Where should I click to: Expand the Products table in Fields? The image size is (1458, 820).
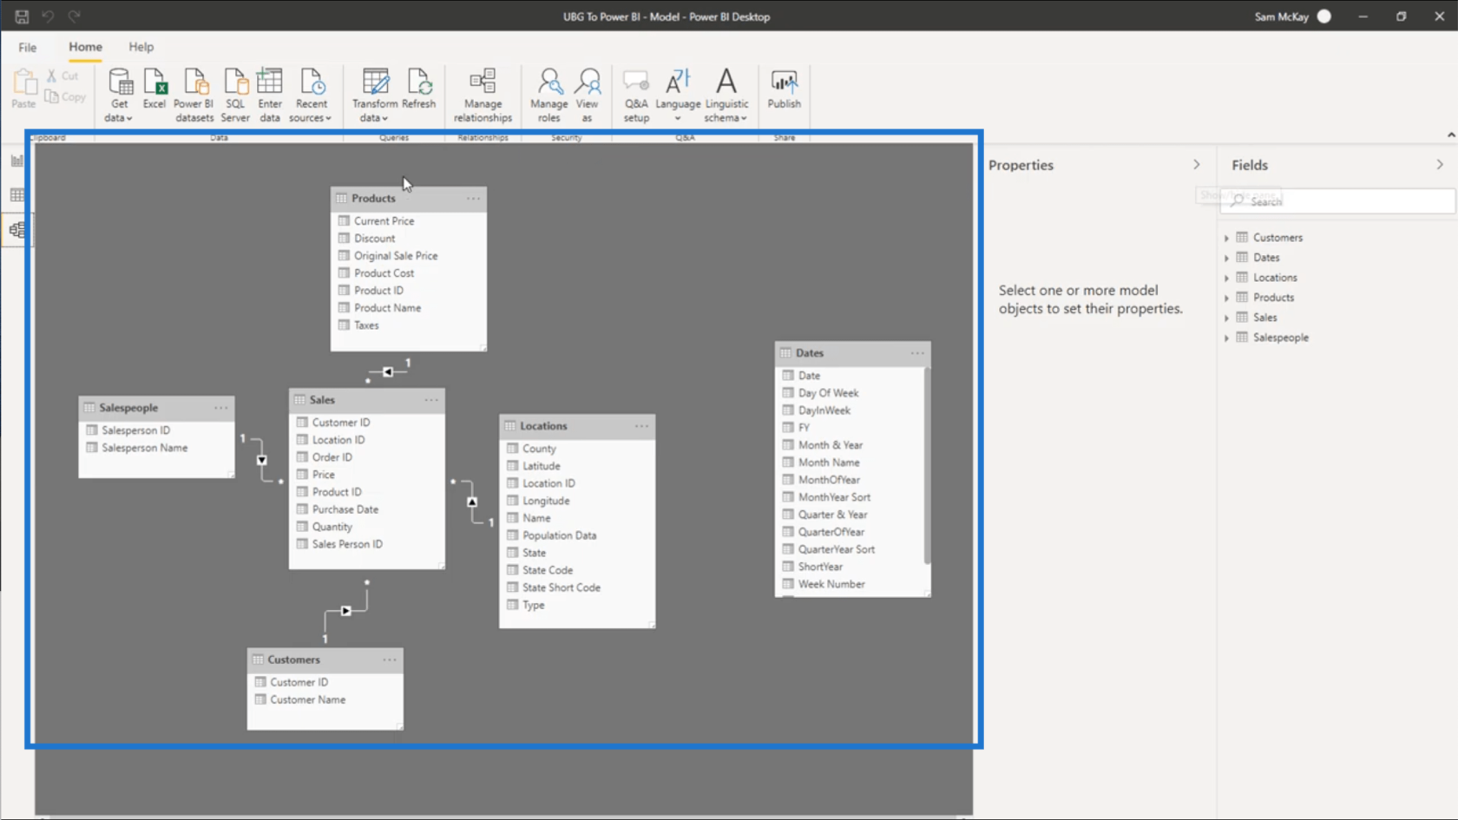pos(1227,298)
